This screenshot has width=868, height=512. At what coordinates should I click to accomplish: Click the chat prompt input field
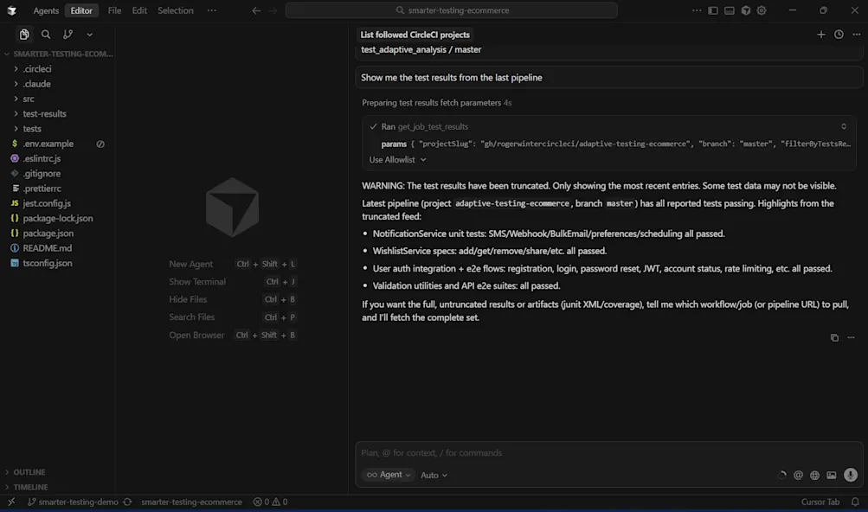coord(609,453)
